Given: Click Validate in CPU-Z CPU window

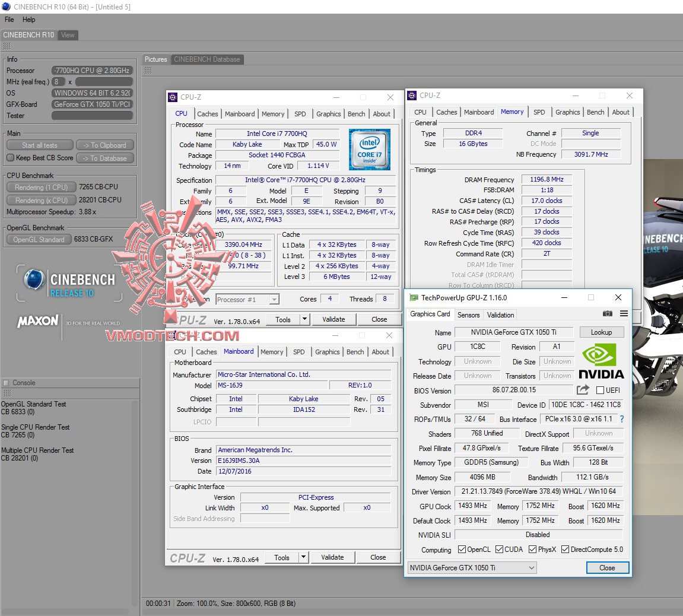Looking at the screenshot, I should [333, 319].
